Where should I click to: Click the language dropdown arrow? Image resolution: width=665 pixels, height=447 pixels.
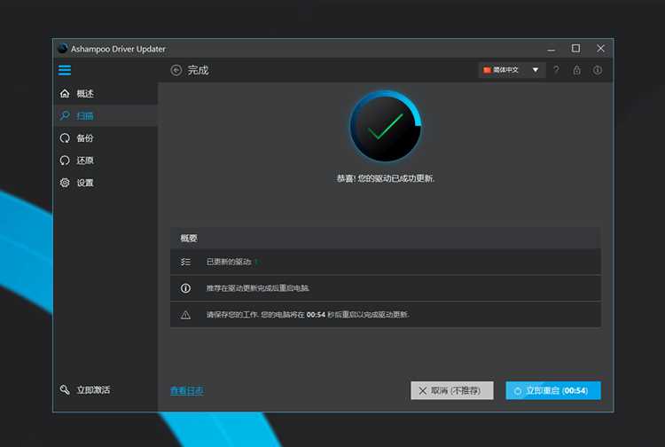[536, 70]
